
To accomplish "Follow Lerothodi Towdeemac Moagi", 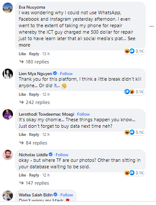I will click(x=84, y=114).
